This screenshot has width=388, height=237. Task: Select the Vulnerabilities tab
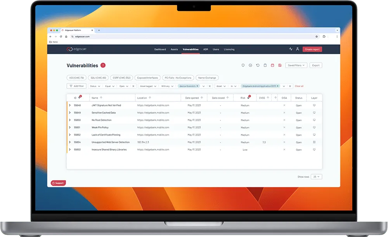[x=191, y=49]
